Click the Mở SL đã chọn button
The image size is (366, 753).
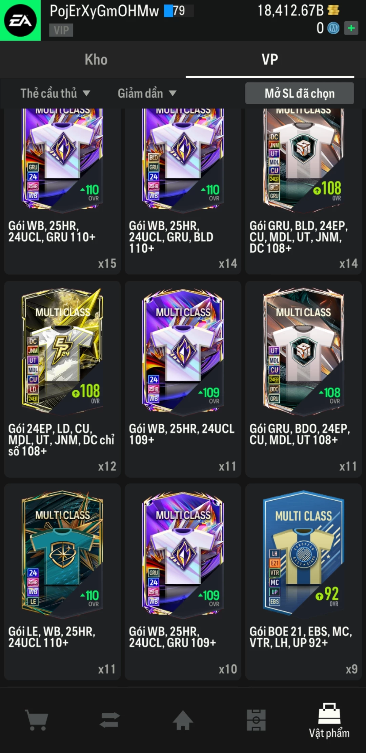pyautogui.click(x=300, y=93)
